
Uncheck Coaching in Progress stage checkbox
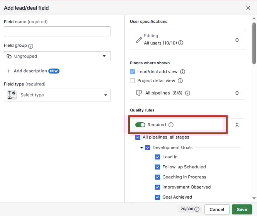(157, 177)
